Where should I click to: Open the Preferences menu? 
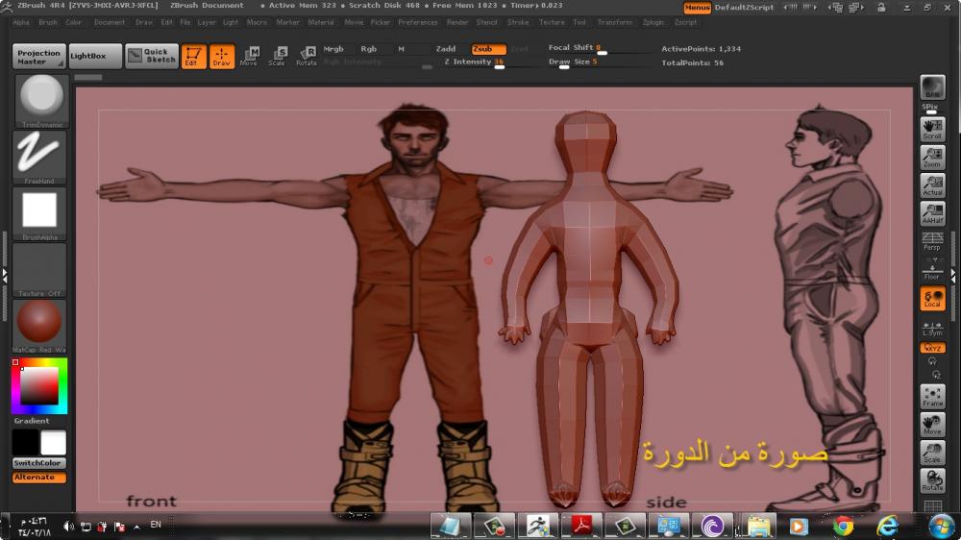coord(417,22)
